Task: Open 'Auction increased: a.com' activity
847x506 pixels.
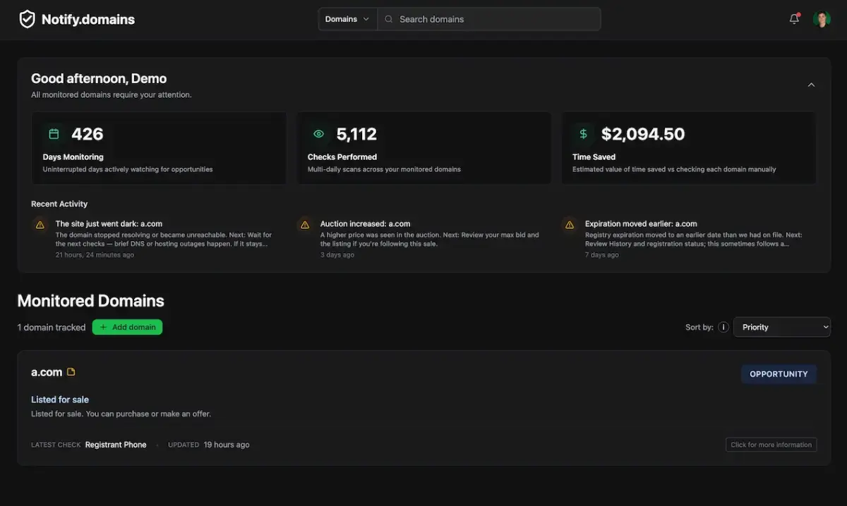Action: tap(365, 223)
